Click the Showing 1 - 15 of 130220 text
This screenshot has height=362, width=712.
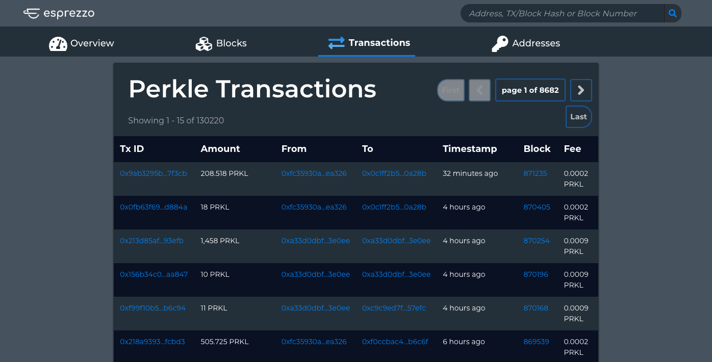click(176, 120)
